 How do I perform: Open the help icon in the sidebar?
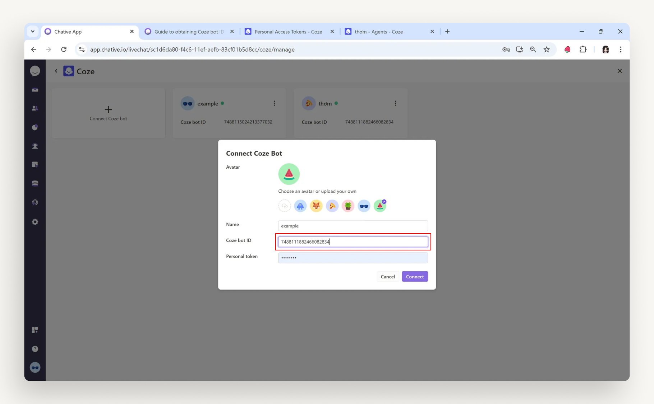[35, 348]
